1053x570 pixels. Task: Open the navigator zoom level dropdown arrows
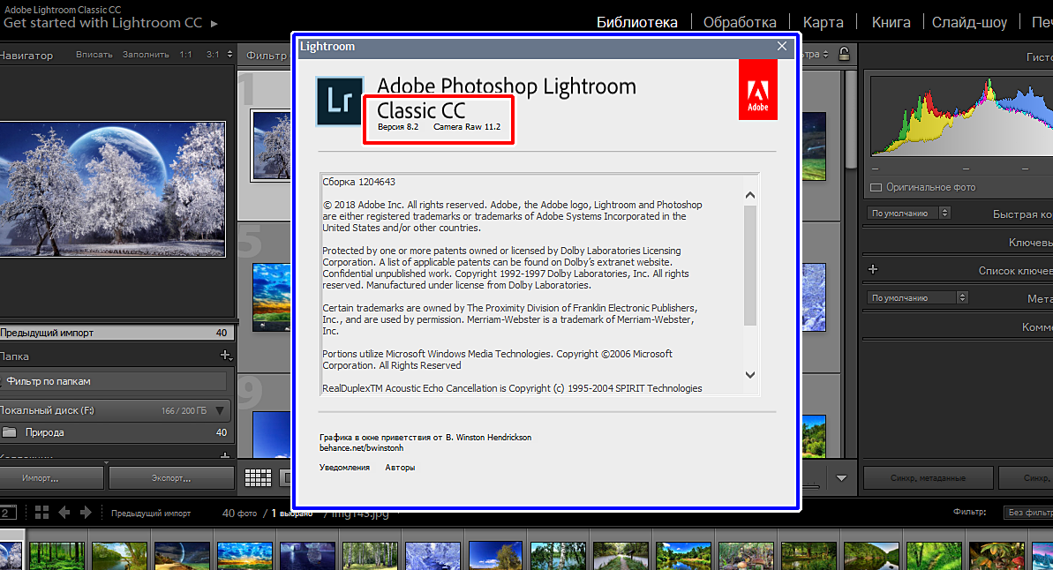(229, 55)
